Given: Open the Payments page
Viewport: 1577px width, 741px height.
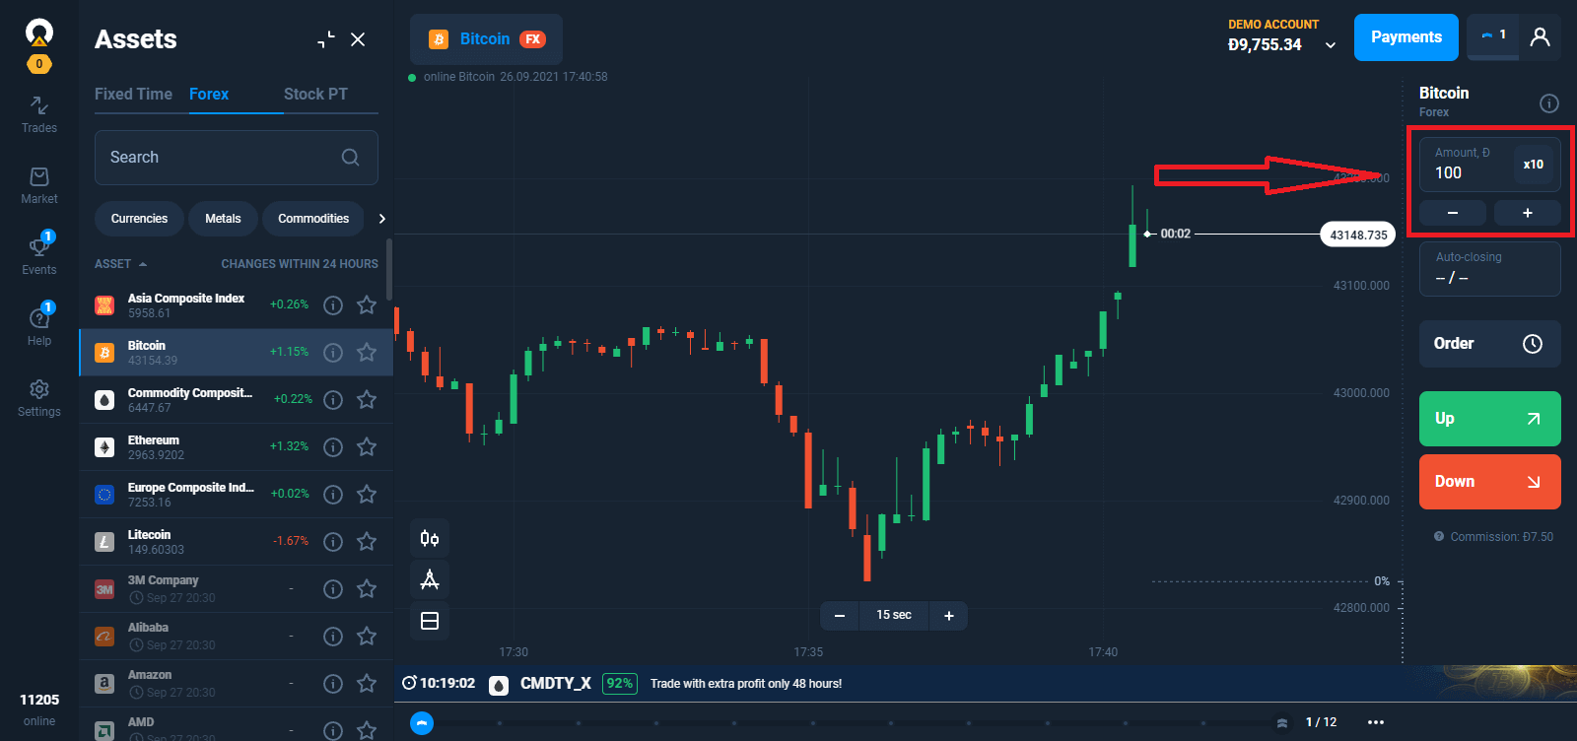Looking at the screenshot, I should click(x=1406, y=36).
